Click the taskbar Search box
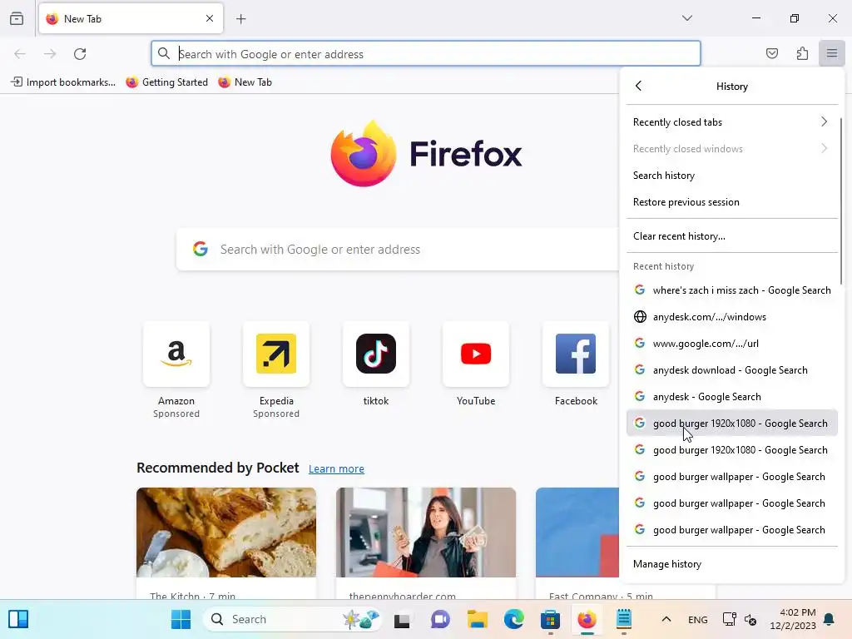Image resolution: width=852 pixels, height=639 pixels. click(292, 619)
